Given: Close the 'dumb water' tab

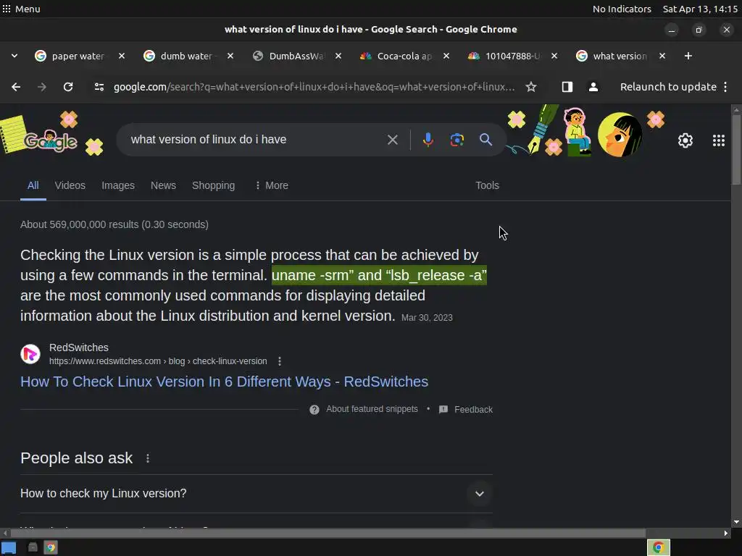Looking at the screenshot, I should [230, 56].
